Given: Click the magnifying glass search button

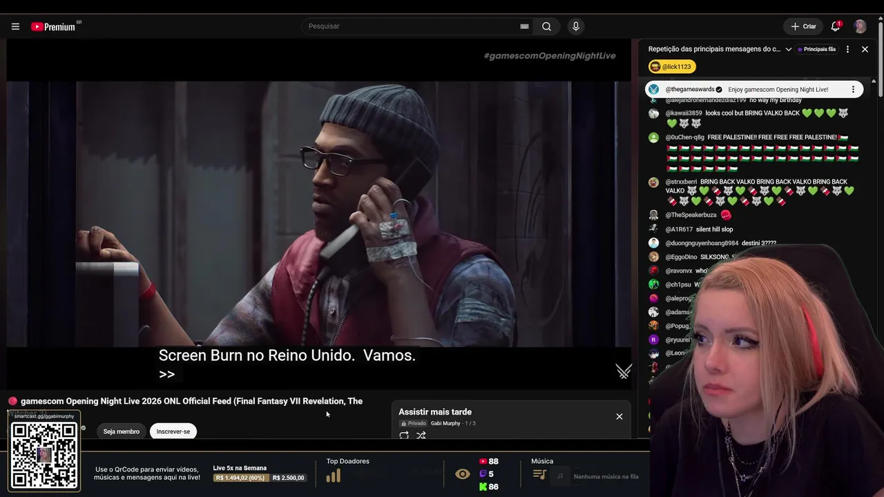Looking at the screenshot, I should coord(546,26).
